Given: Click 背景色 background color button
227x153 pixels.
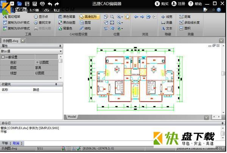Looking at the screenshot, I should [65, 28].
